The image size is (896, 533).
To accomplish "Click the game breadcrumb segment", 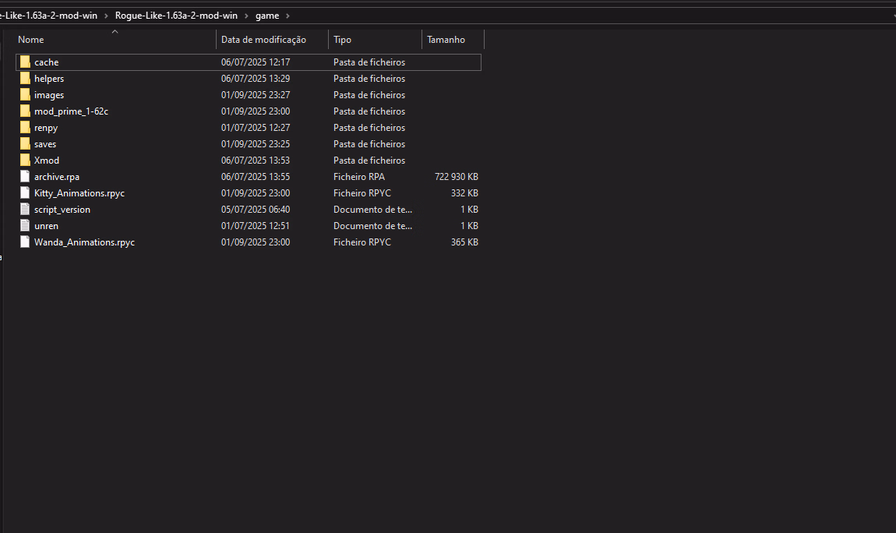I will 266,16.
